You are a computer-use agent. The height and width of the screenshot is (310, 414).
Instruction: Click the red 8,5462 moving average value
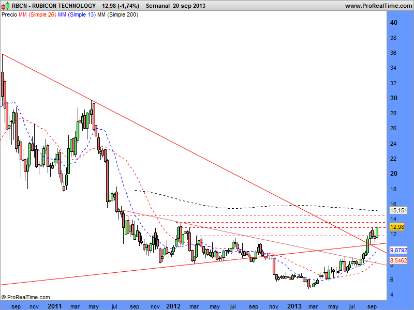coord(398,260)
